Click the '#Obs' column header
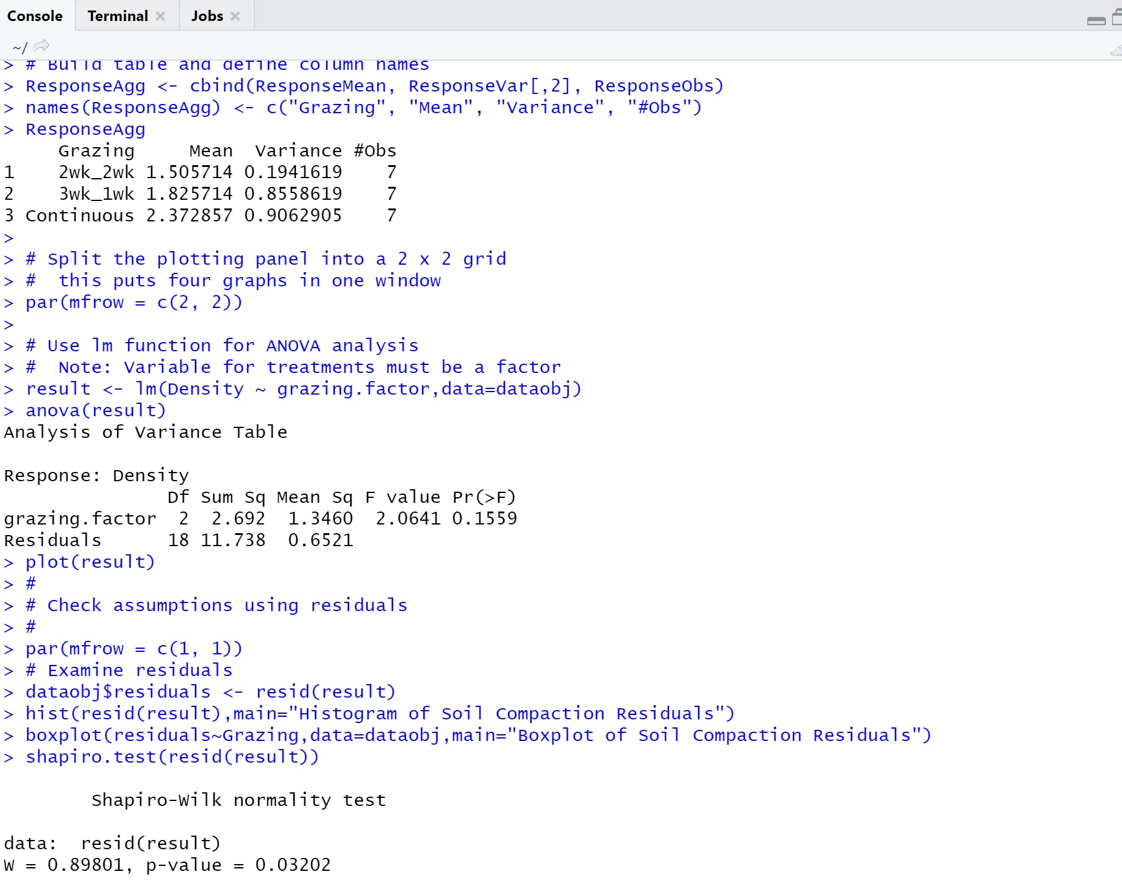The height and width of the screenshot is (895, 1122). (375, 151)
